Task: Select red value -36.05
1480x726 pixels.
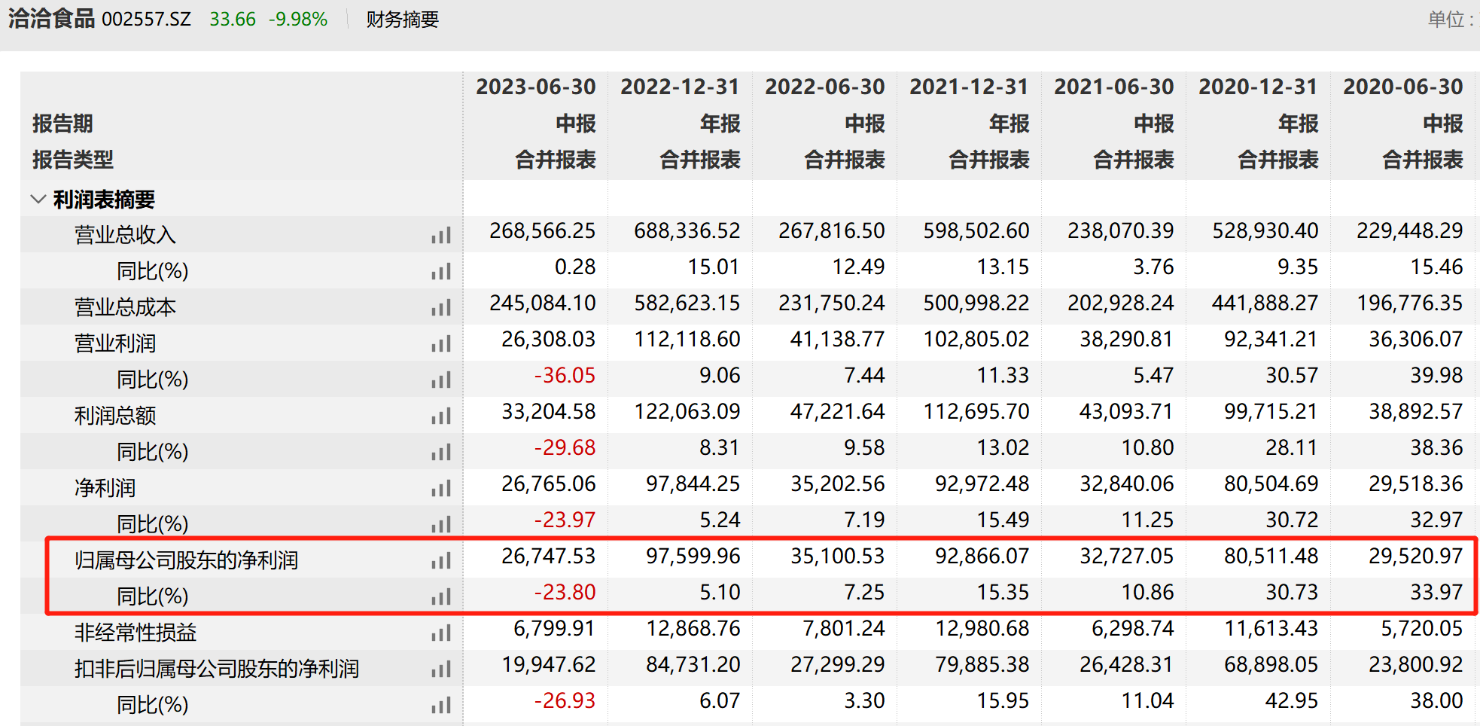Action: pos(565,376)
